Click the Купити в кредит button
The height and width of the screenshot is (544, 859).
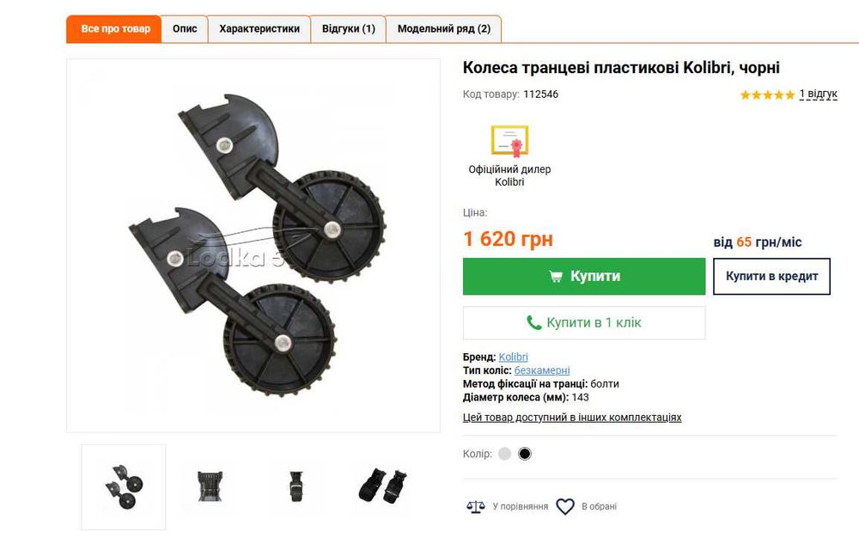(x=771, y=276)
